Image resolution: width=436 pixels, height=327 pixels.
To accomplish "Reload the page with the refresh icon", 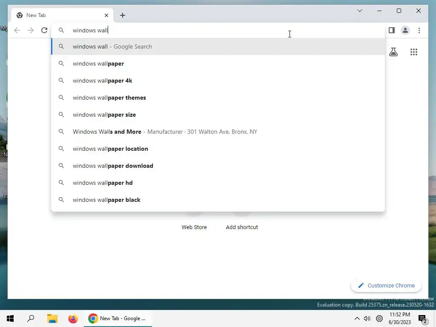I will point(44,30).
